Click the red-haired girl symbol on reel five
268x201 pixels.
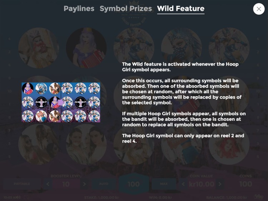point(229,144)
